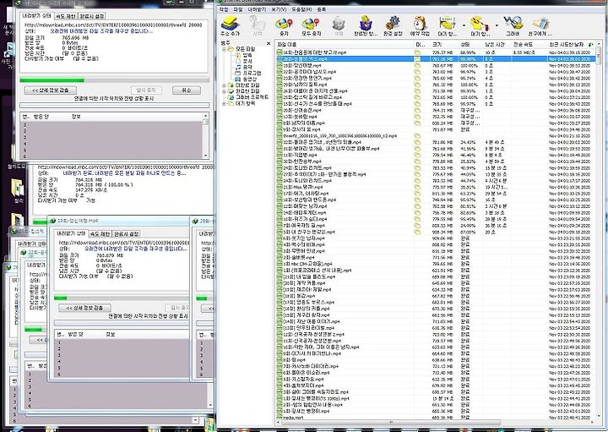Select the 문서 (documents) category icon
The image size is (608, 432).
coord(238,61)
